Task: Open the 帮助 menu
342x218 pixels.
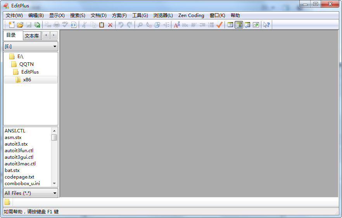Action: [235, 15]
